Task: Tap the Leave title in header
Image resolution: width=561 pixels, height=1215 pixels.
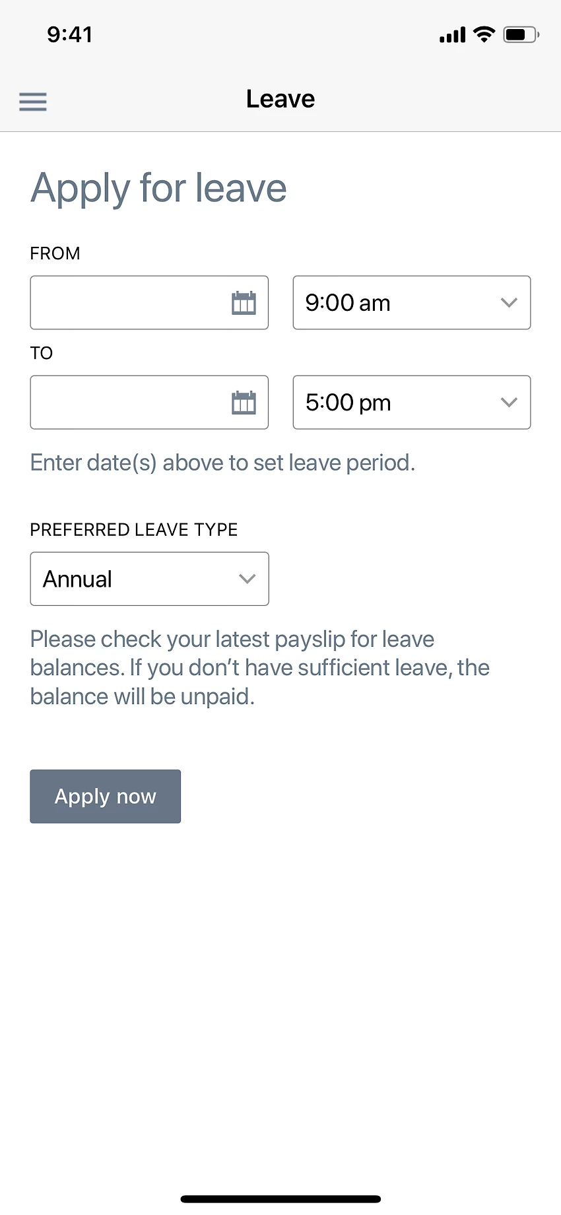Action: (280, 99)
